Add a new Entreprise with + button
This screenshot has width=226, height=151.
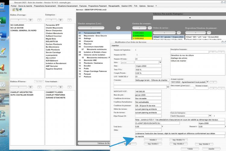51,20
